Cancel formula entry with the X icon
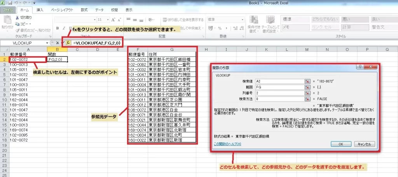Viewport: 398px width, 177px height. point(58,43)
